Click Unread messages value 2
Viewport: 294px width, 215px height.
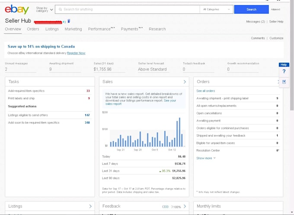tap(6, 69)
